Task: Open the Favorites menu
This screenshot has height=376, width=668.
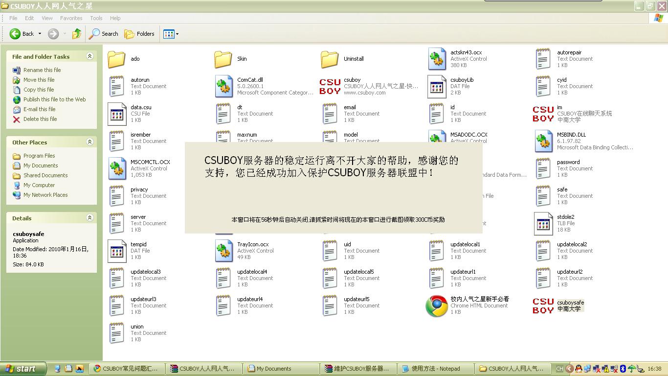Action: (x=71, y=18)
